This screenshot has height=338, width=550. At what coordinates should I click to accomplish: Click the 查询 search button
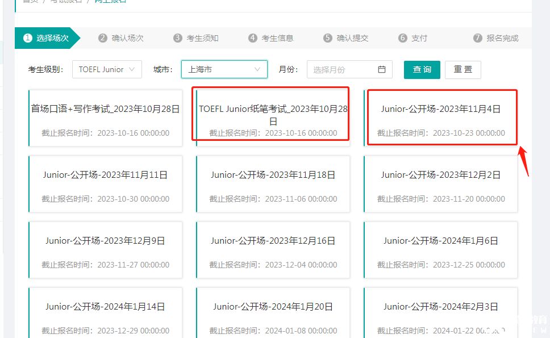(422, 69)
